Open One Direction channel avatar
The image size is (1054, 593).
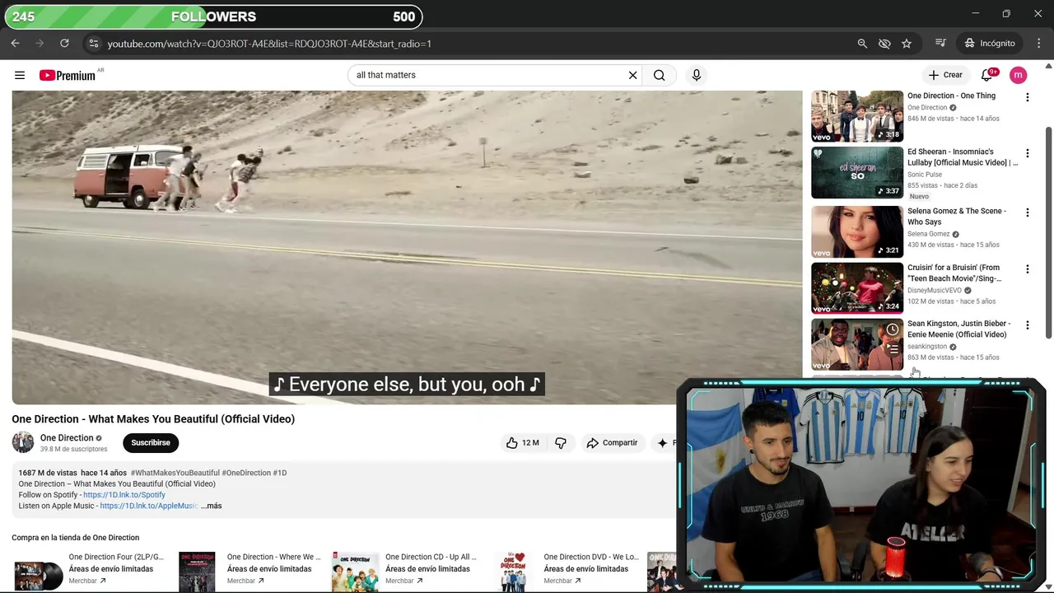(23, 442)
